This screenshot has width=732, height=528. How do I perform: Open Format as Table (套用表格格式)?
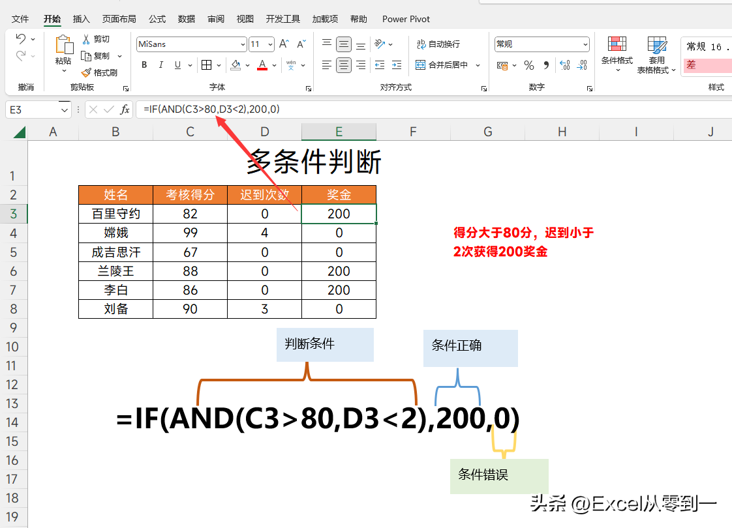pos(656,55)
